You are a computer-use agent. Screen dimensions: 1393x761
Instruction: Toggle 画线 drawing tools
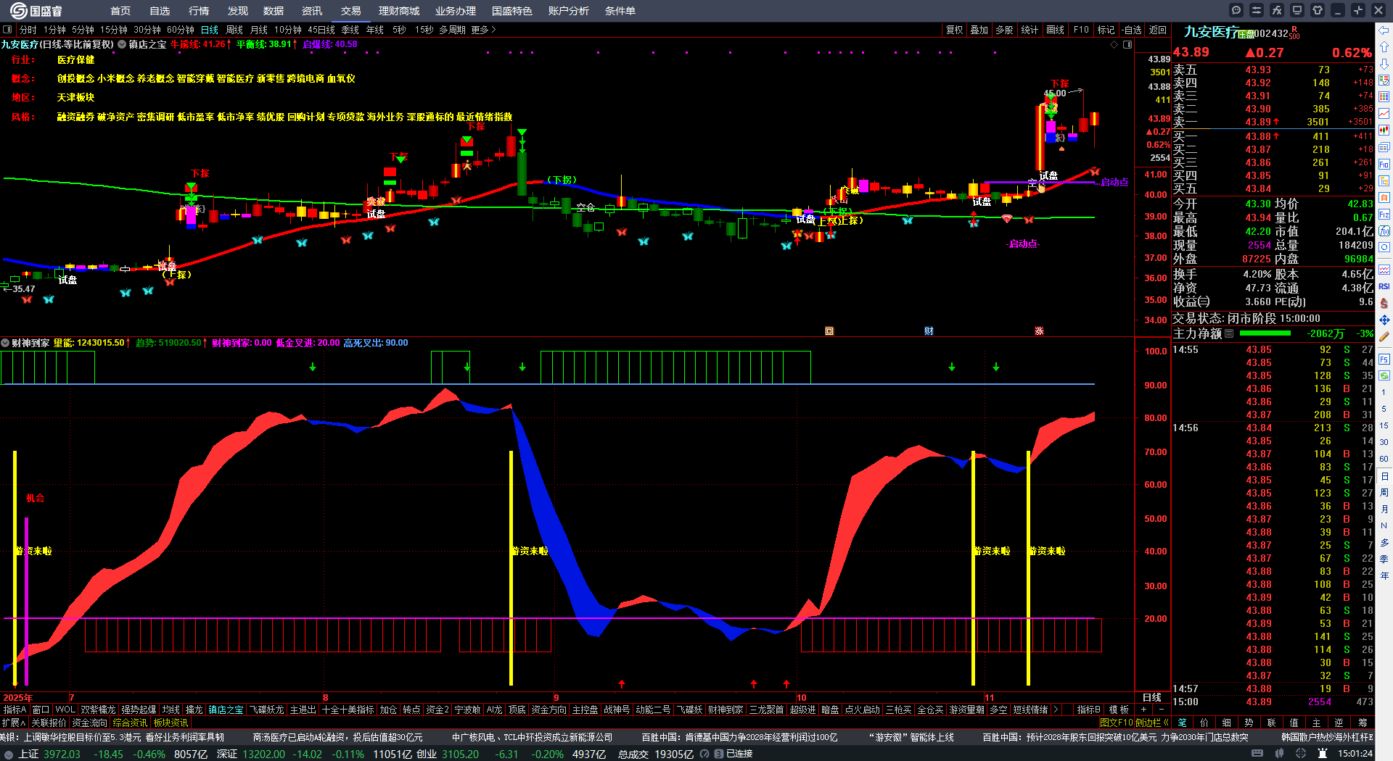[x=1056, y=30]
